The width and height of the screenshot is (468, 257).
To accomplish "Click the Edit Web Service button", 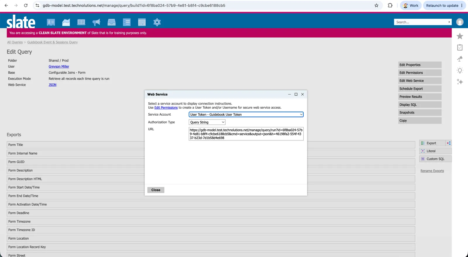I will point(420,81).
